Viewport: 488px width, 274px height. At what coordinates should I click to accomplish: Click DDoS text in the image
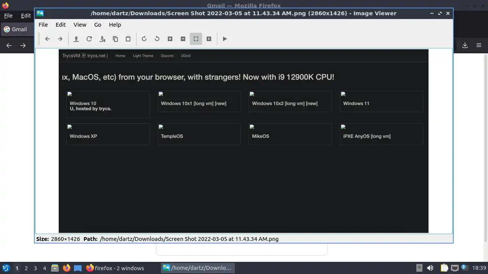click(x=186, y=56)
